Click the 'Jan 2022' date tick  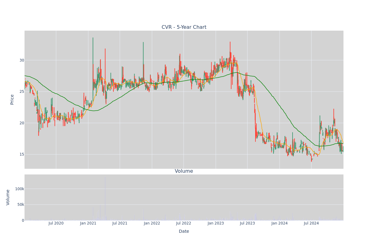(152, 223)
